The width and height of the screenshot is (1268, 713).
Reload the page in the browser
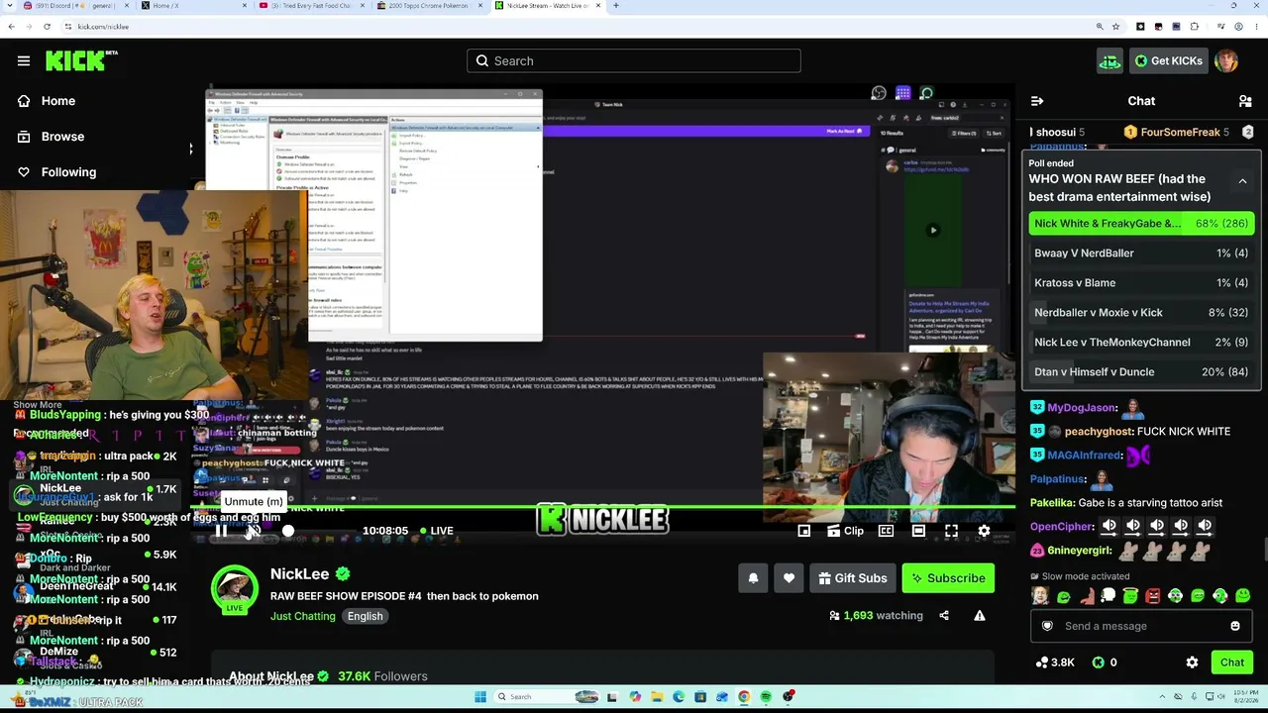(x=47, y=27)
